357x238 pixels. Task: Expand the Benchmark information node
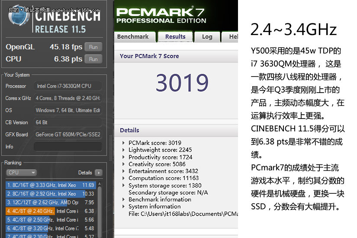pyautogui.click(x=123, y=199)
